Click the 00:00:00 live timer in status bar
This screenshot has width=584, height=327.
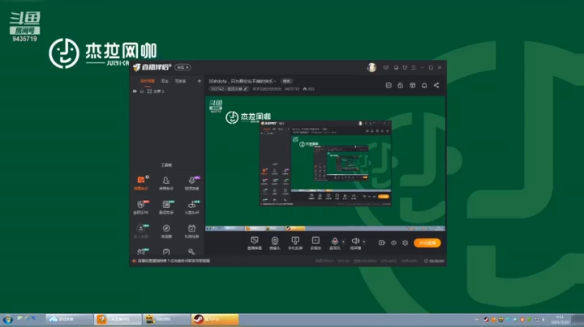click(x=434, y=261)
